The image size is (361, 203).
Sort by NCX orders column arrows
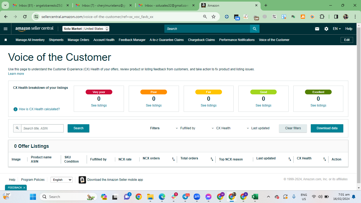point(173,159)
